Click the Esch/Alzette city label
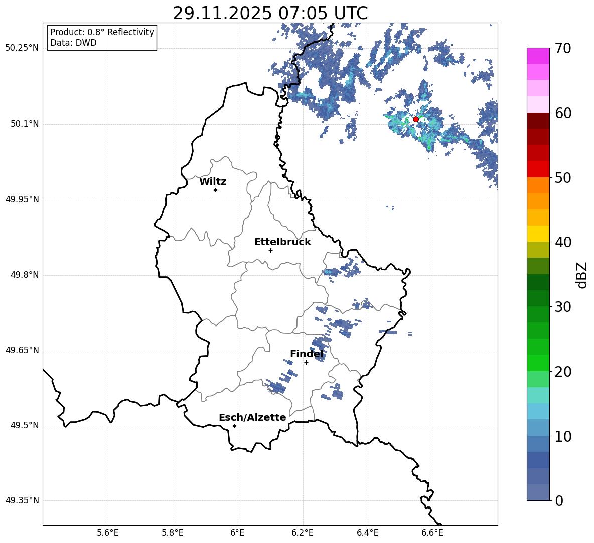Viewport: 594px width, 543px height. click(252, 418)
